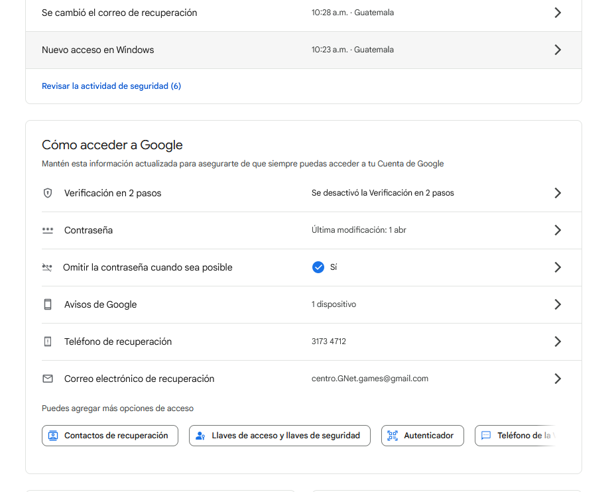
Task: Open the Contraseña row chevron arrow
Action: [558, 230]
